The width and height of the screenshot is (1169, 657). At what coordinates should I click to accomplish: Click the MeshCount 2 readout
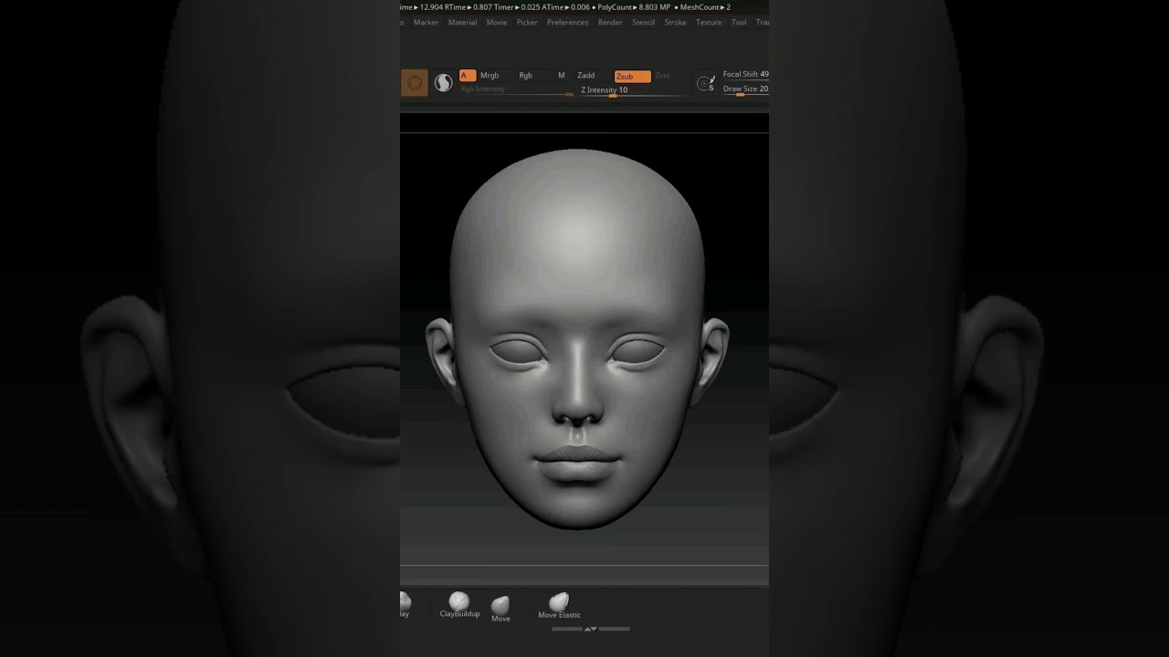705,7
